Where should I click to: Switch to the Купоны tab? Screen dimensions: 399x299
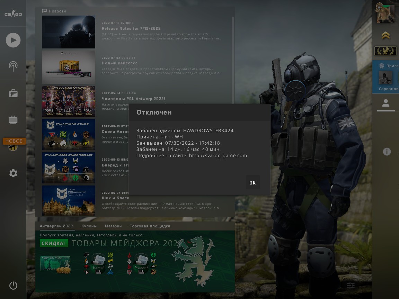click(x=89, y=226)
